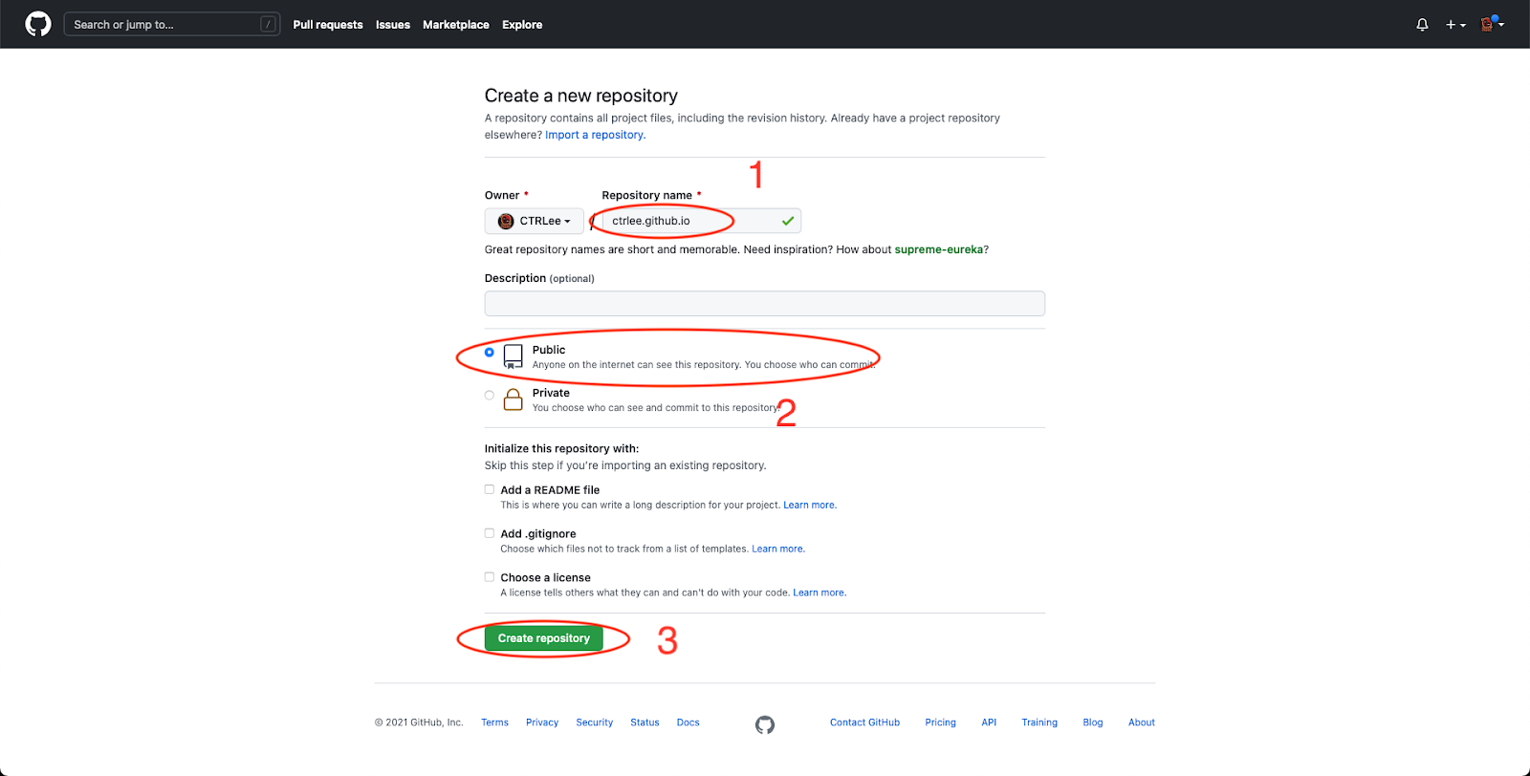Click the Initialize this repository with text
This screenshot has height=776, width=1530.
pos(561,448)
